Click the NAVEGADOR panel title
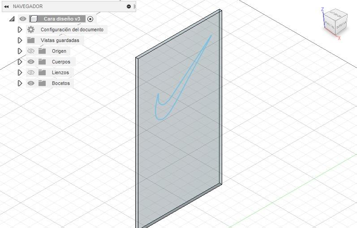357x228 pixels. coord(28,6)
